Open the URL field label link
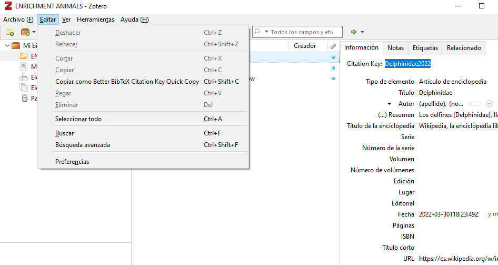 (409, 259)
